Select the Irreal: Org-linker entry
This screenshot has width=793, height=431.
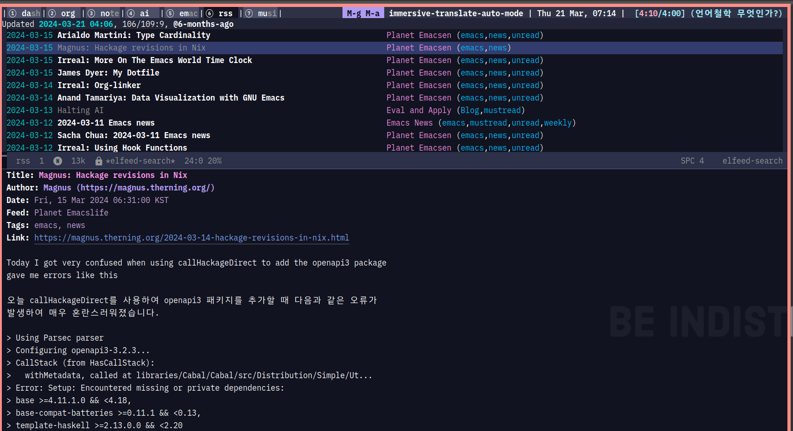99,85
